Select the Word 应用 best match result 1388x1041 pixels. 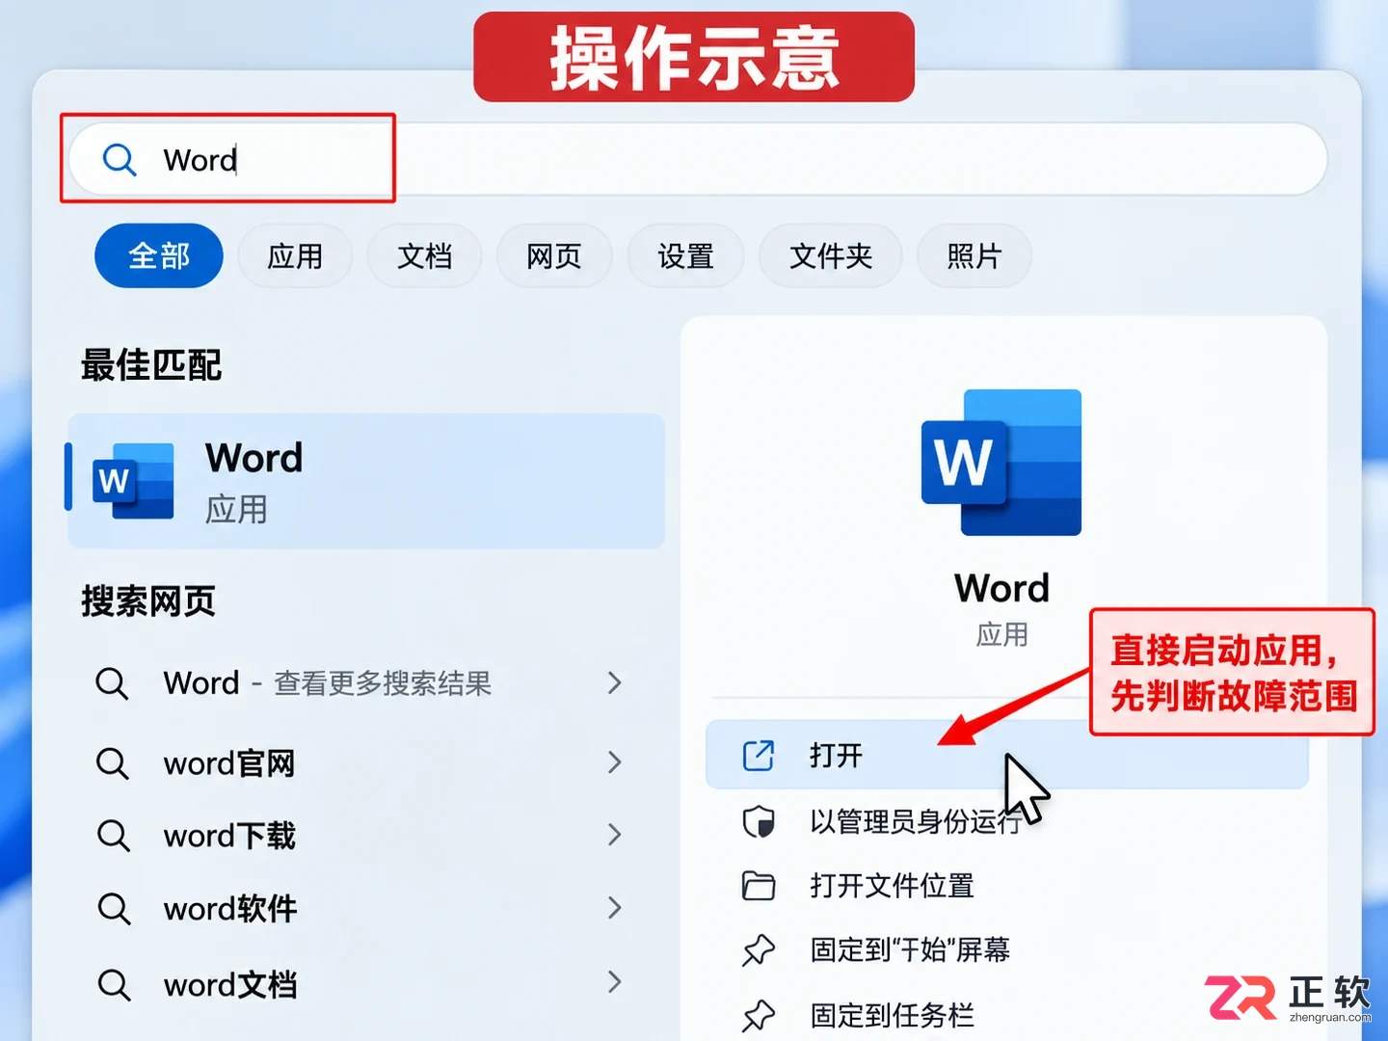[366, 481]
